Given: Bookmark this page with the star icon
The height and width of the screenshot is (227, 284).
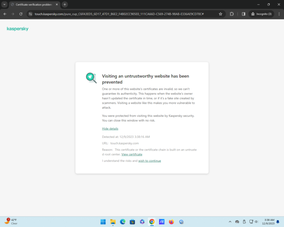Looking at the screenshot, I should click(220, 14).
